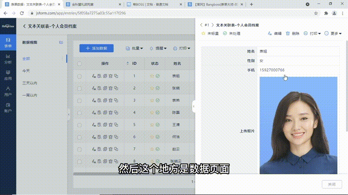Select the 今天 data view
This screenshot has width=348, height=195.
click(x=26, y=71)
